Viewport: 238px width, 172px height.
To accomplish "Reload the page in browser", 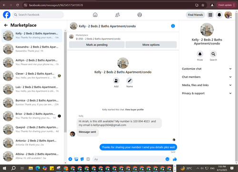I will [x=18, y=5].
